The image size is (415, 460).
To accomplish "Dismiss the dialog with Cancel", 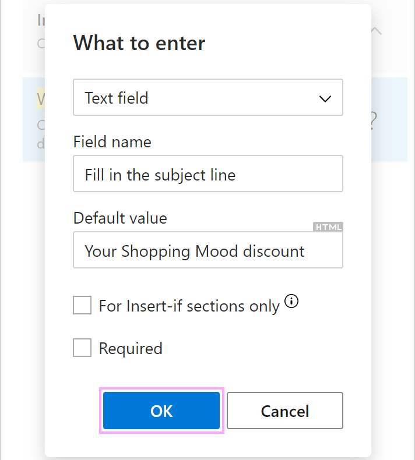I will click(x=284, y=411).
